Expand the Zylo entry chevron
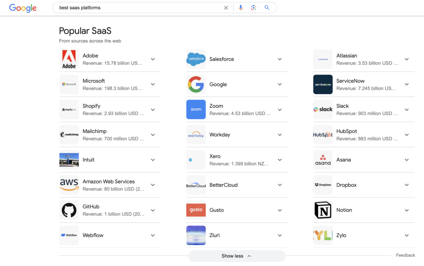The width and height of the screenshot is (424, 266). point(407,235)
